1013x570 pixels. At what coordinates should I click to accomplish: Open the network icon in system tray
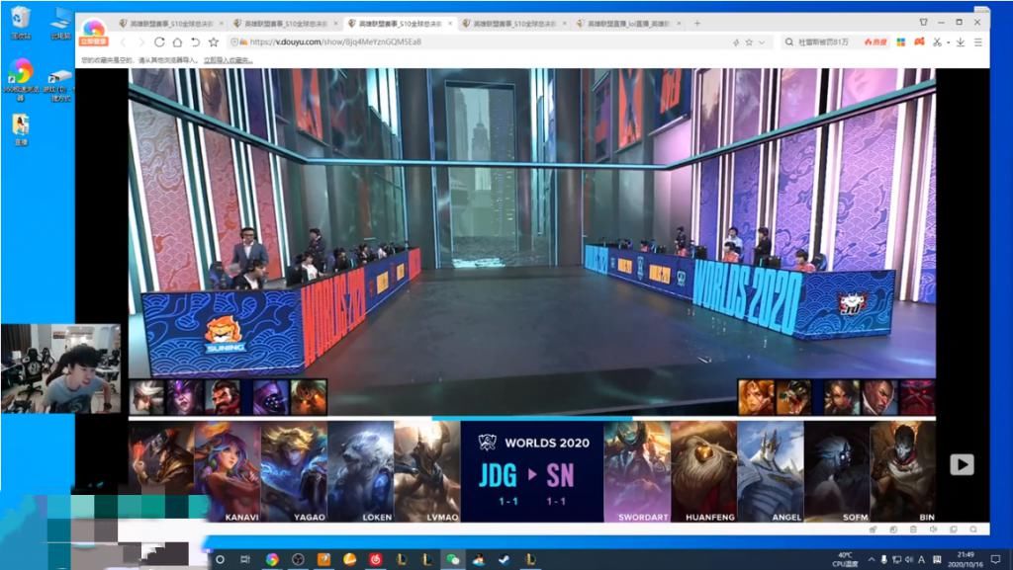click(x=896, y=559)
